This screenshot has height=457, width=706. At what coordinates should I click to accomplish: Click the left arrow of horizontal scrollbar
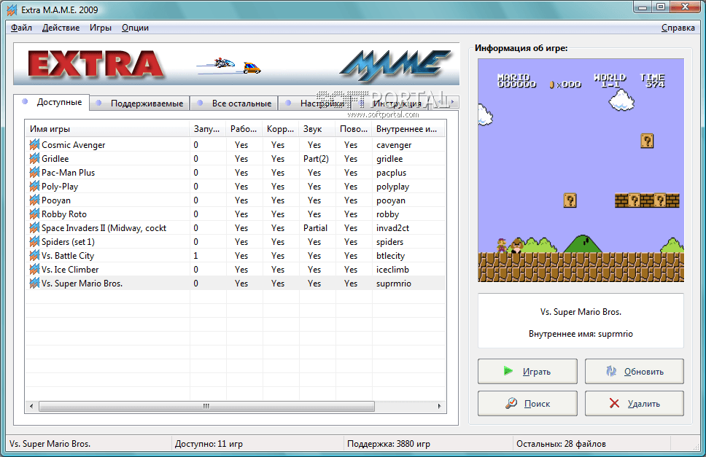pos(31,406)
